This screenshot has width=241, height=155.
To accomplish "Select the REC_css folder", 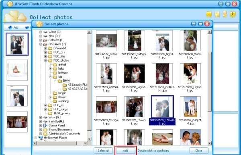I will [x=59, y=52].
